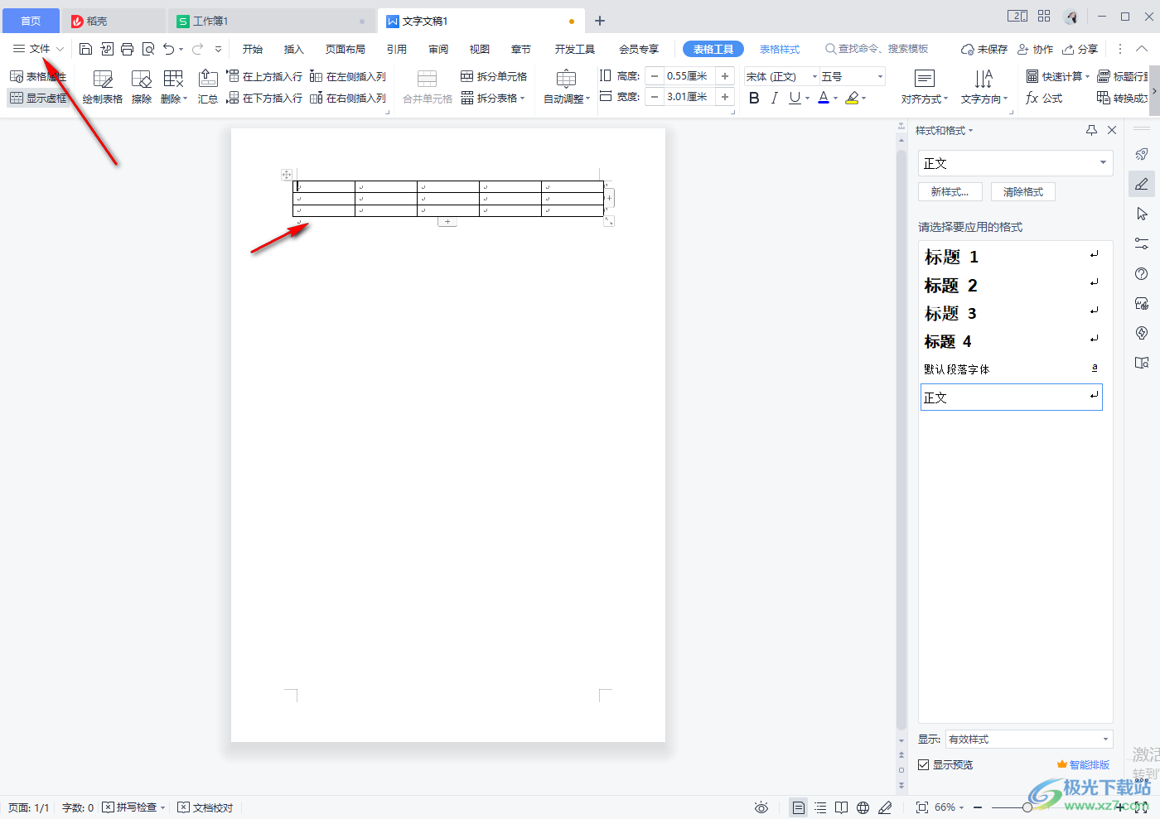Select page view mode in status bar
1160x819 pixels.
798,807
